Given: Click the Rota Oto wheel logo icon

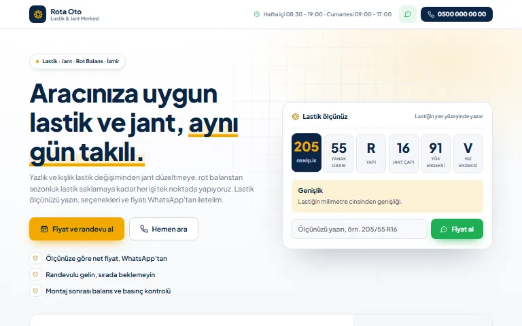Looking at the screenshot, I should click(37, 14).
